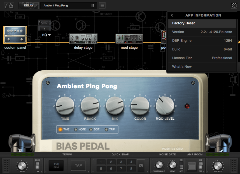Select the DOT sync mode radio
This screenshot has height=174, width=240.
point(91,129)
